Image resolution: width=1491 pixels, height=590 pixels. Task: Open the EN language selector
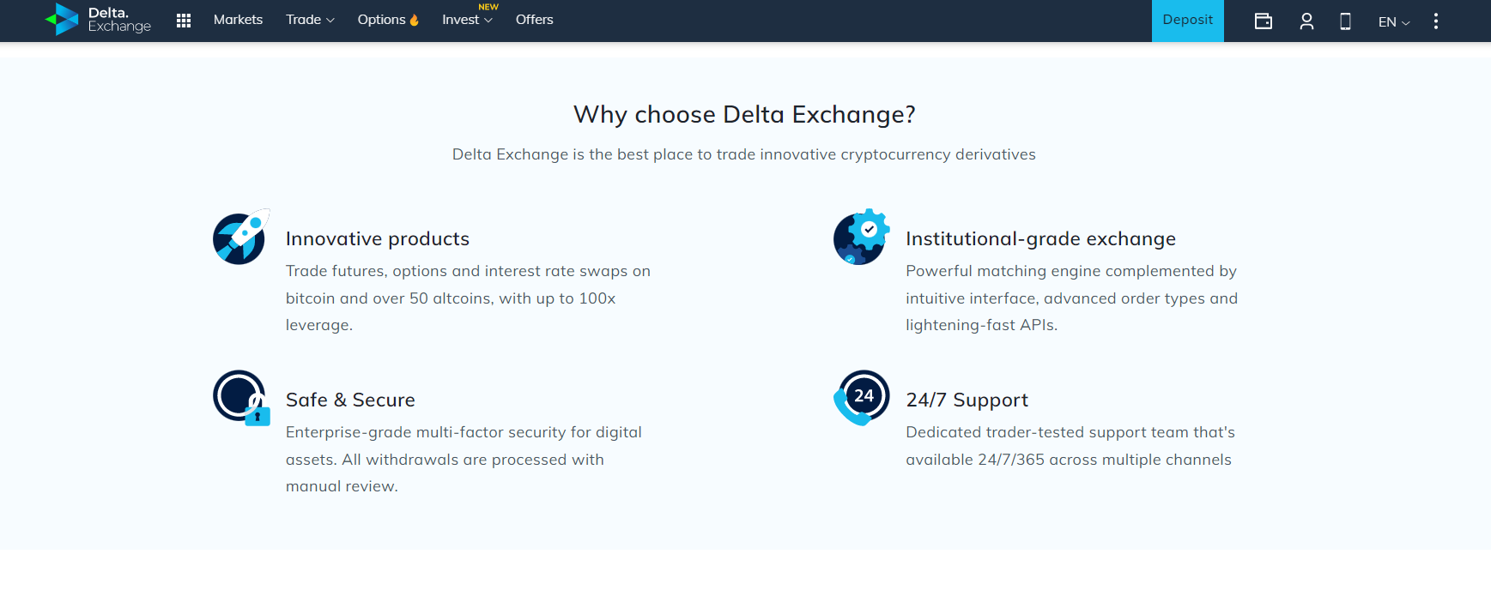[x=1394, y=22]
